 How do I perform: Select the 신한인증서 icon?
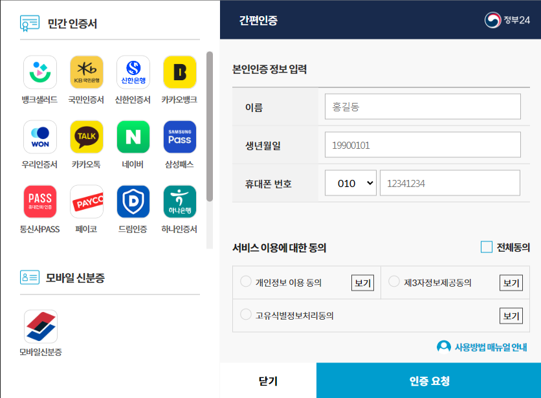click(x=133, y=72)
